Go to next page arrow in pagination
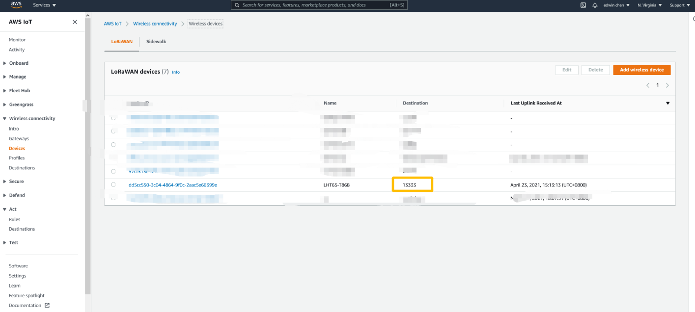 coord(667,85)
